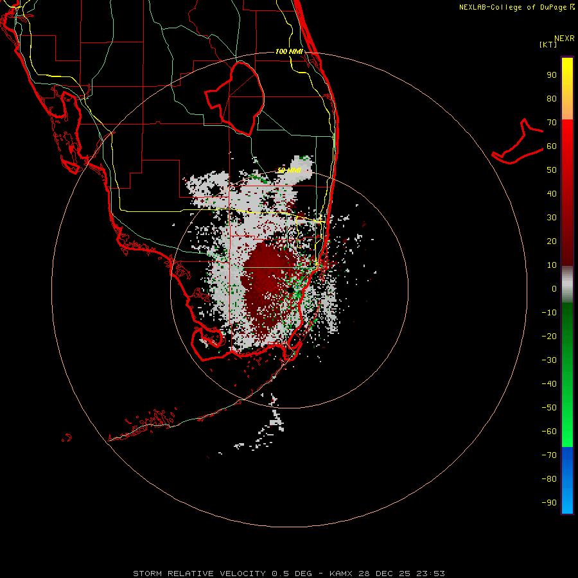Click the NEXLAB-College of DuPage title text
The height and width of the screenshot is (578, 578).
pos(512,7)
